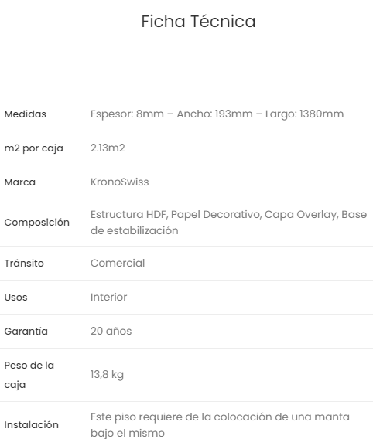The height and width of the screenshot is (439, 373).
Task: Select the Garantía row label
Action: click(x=26, y=332)
